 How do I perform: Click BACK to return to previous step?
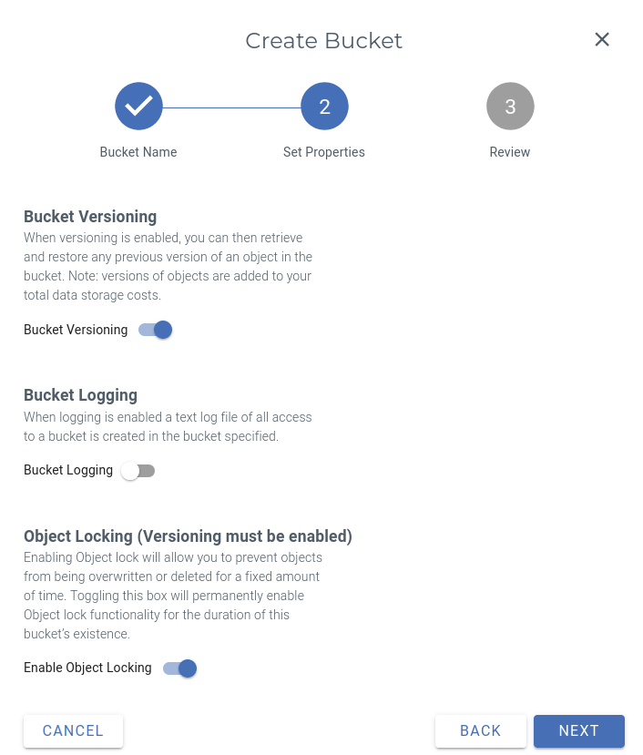click(x=480, y=730)
